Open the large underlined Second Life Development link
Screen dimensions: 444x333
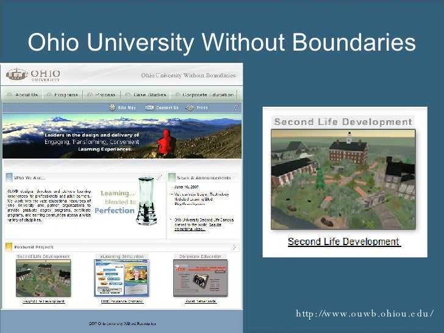(x=344, y=242)
